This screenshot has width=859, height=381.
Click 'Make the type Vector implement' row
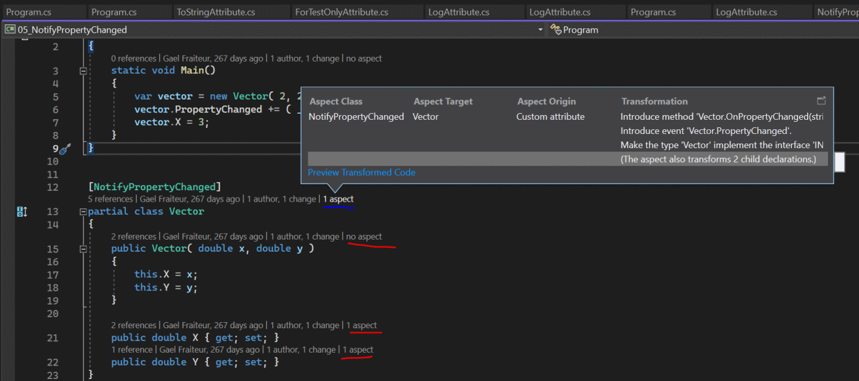click(x=722, y=145)
